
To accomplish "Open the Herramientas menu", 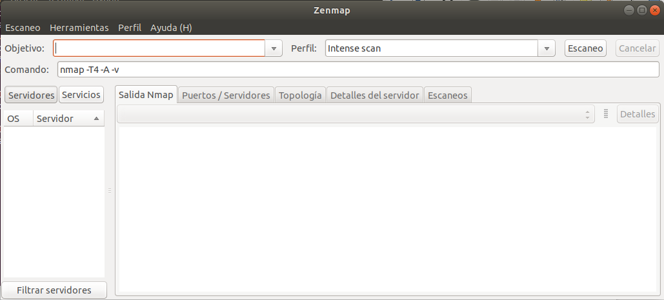I will [x=79, y=28].
